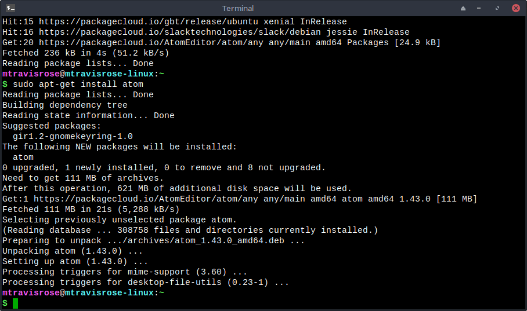Screen dimensions: 527x311
Task: Click the shade window up-arrow icon
Action: tap(463, 8)
